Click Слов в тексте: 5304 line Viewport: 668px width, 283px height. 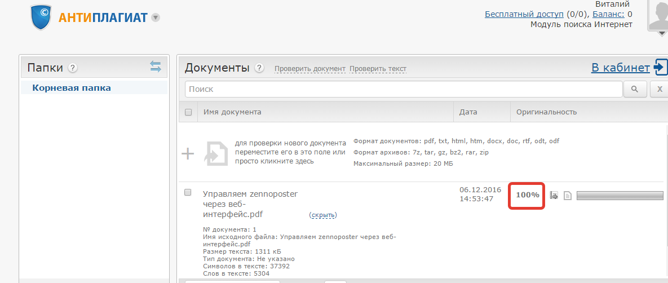tap(236, 273)
